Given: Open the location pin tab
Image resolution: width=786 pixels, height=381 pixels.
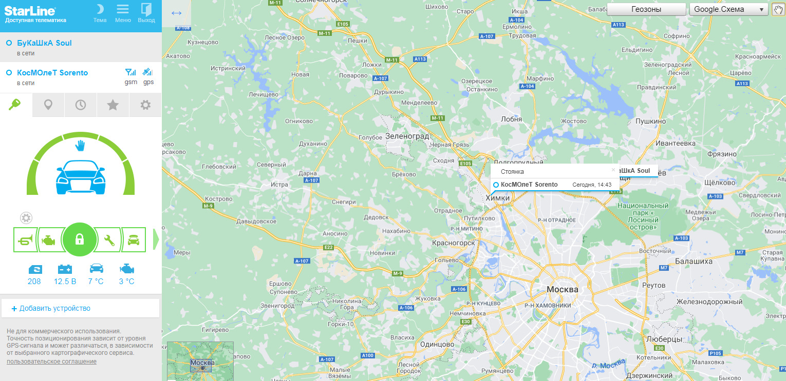Looking at the screenshot, I should (x=48, y=105).
